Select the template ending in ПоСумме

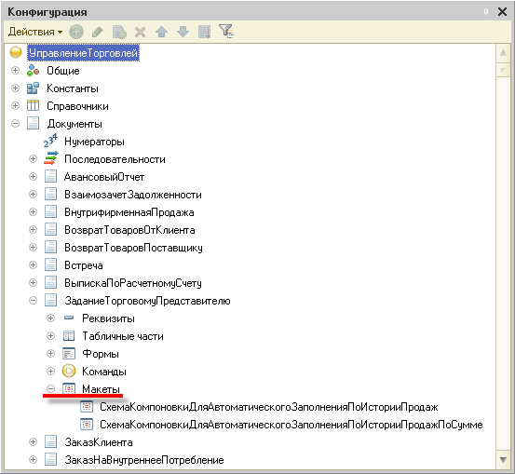(291, 425)
